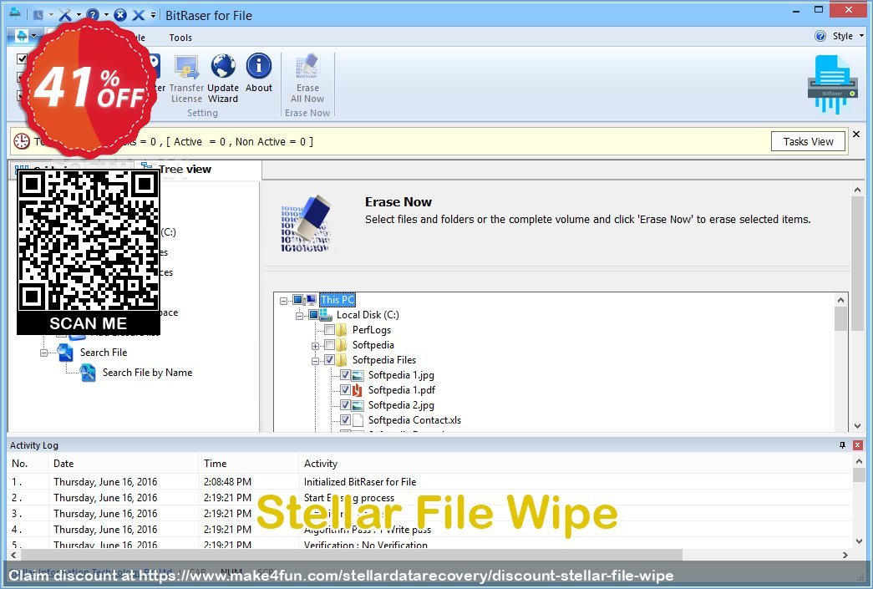This screenshot has height=589, width=873.
Task: Click the main panel scroll-down arrow
Action: click(x=857, y=426)
